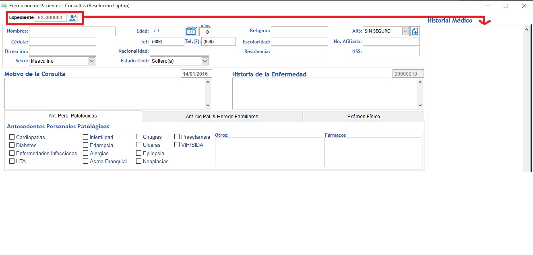Screen dimensions: 533x255
Task: Focus the Religion input field
Action: (300, 31)
